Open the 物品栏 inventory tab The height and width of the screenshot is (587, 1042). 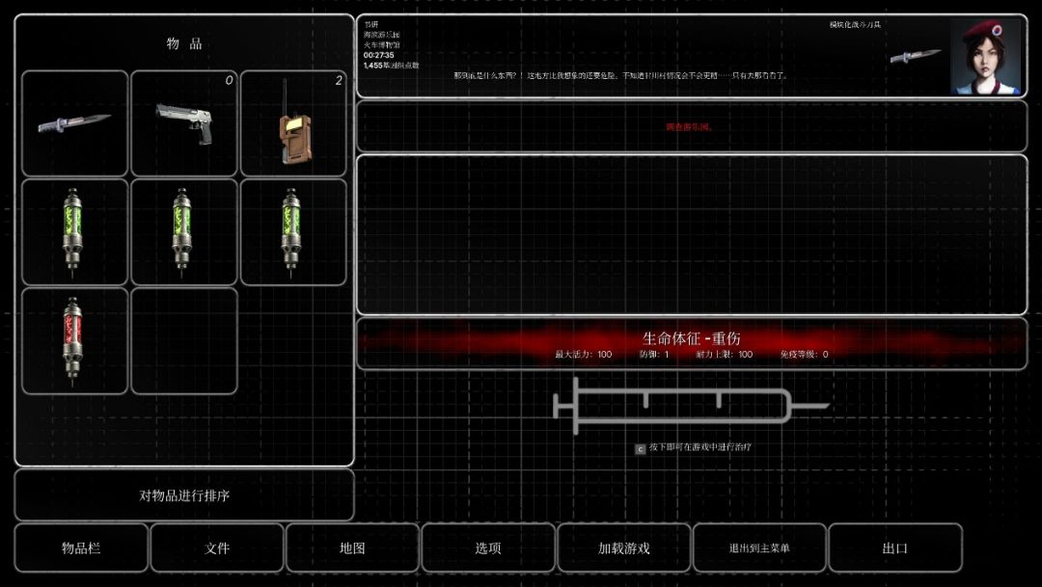click(x=81, y=547)
